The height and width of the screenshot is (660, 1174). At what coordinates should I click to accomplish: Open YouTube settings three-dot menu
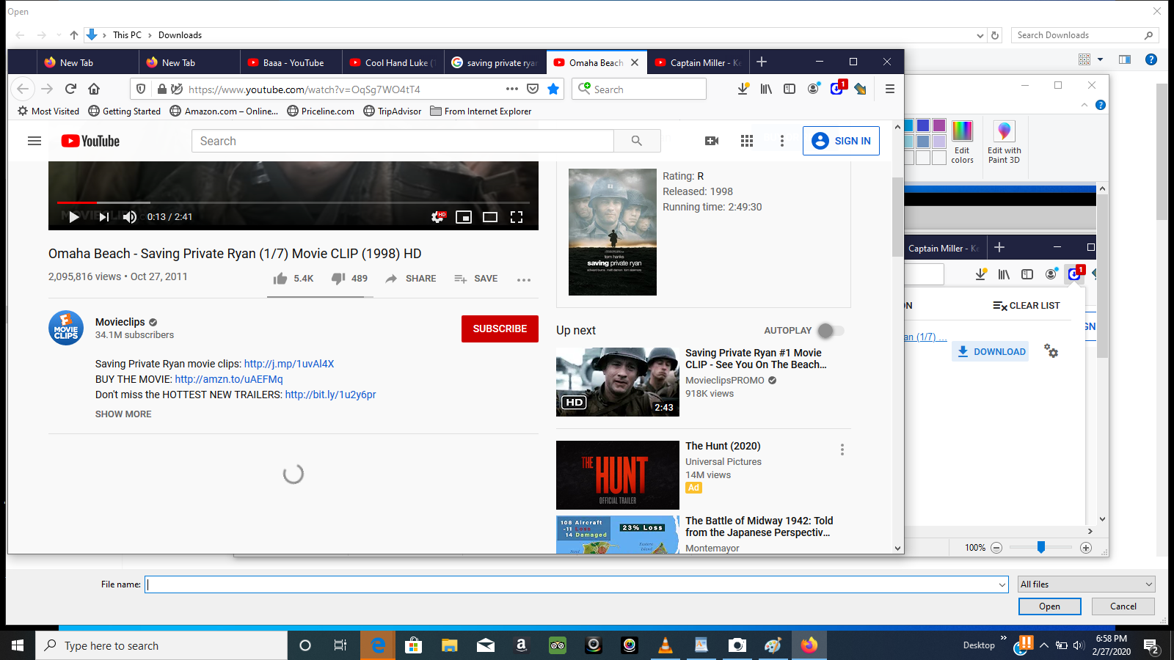pos(782,141)
